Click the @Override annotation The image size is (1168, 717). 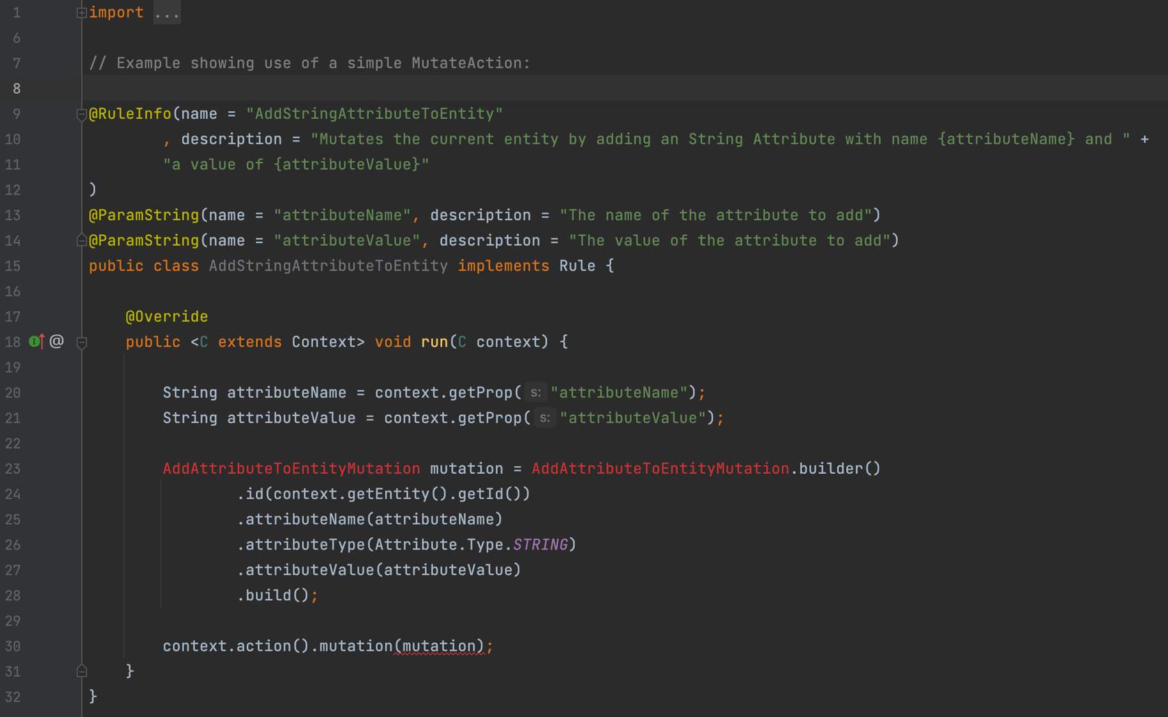point(167,317)
